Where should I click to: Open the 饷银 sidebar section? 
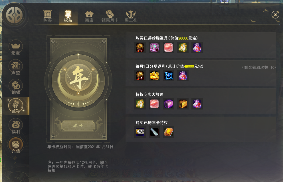[x=16, y=87]
